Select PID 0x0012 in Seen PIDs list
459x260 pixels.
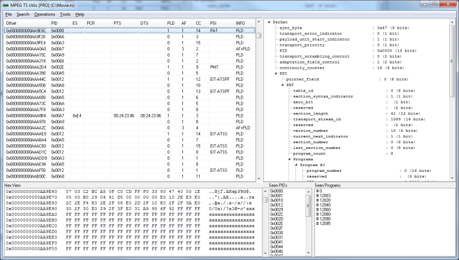tap(277, 205)
